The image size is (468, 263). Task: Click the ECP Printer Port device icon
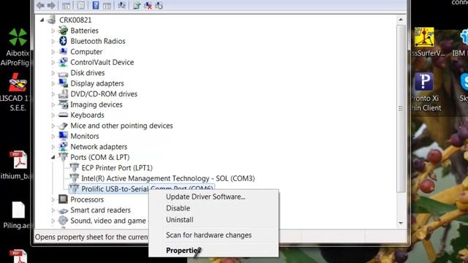click(74, 167)
